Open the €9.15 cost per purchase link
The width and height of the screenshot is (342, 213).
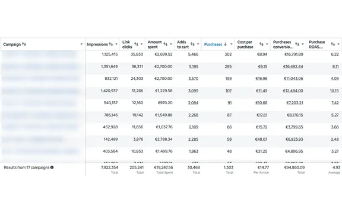point(262,66)
